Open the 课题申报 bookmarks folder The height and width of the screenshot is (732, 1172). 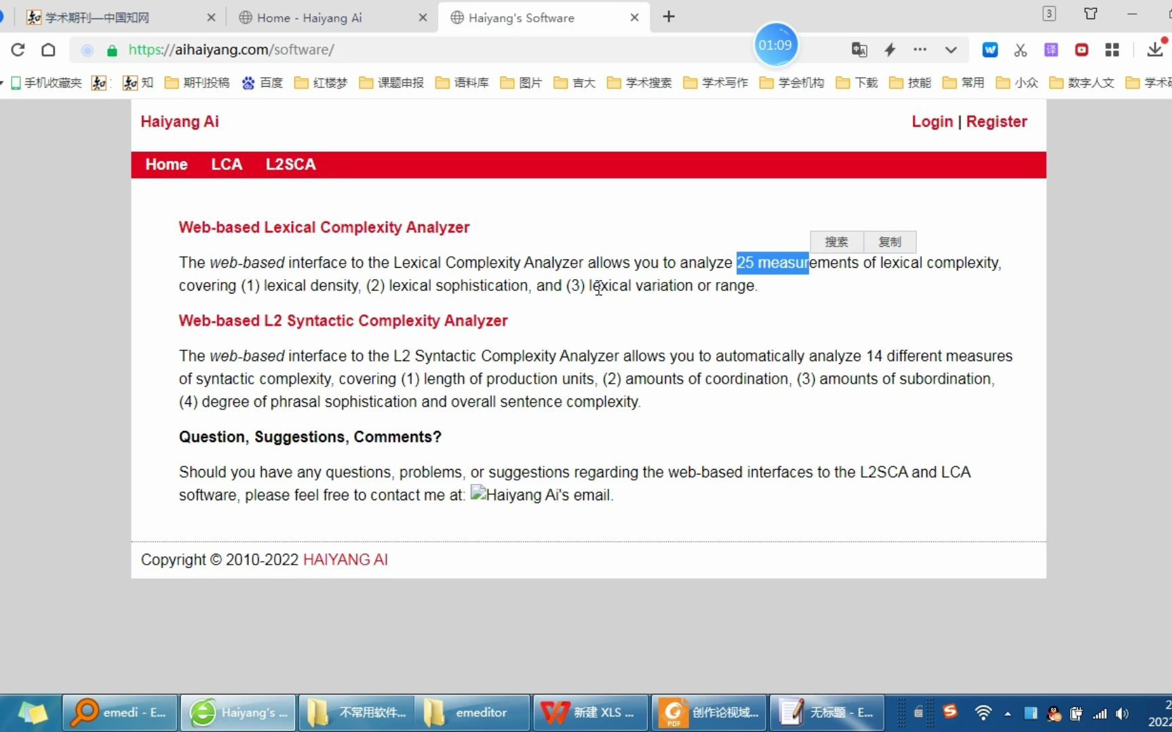tap(391, 83)
